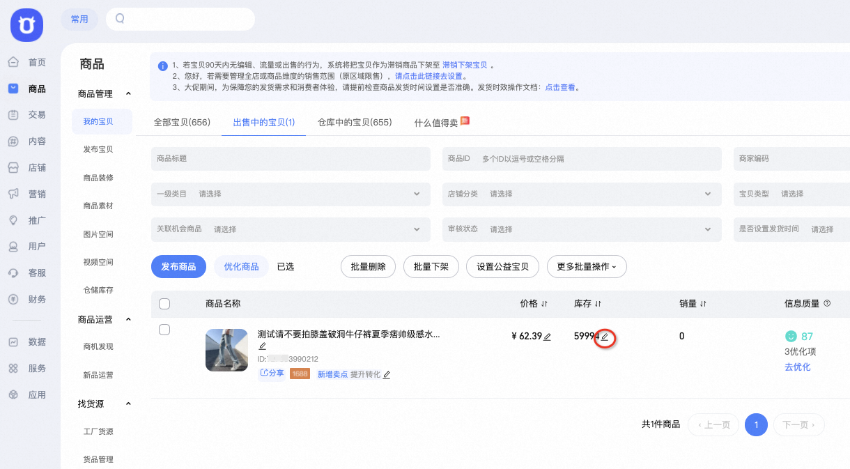
Task: Open 内容 icon in left sidebar
Action: (13, 141)
